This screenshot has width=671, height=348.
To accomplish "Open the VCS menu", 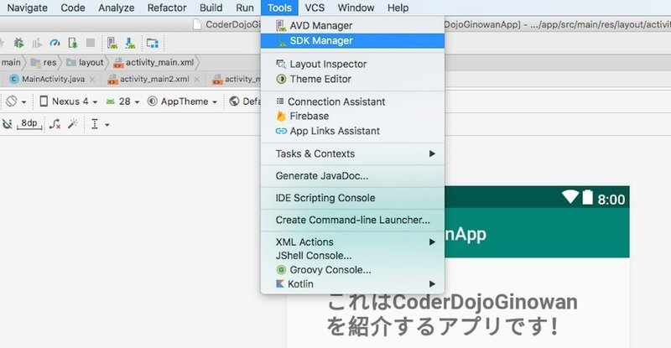I will pos(315,8).
